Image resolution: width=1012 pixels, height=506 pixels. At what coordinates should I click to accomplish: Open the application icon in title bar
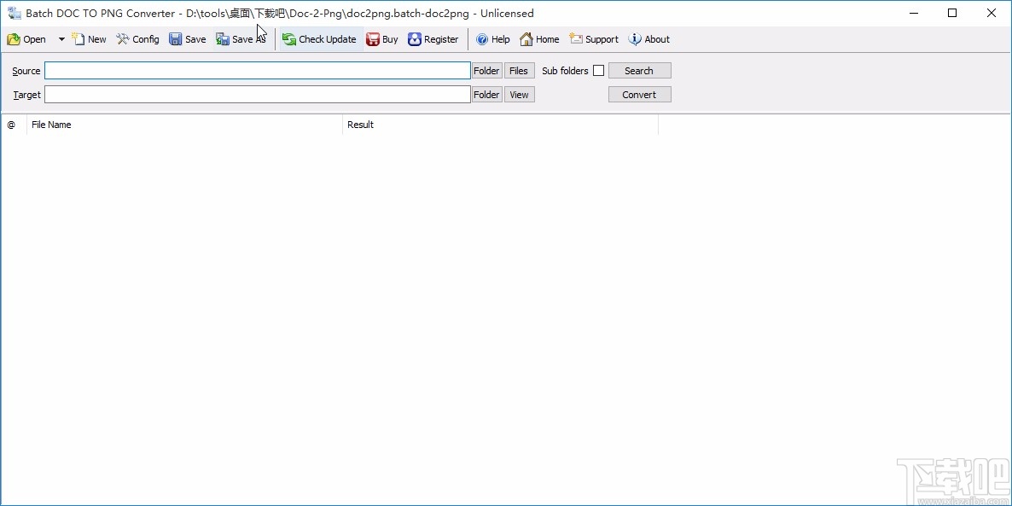15,13
